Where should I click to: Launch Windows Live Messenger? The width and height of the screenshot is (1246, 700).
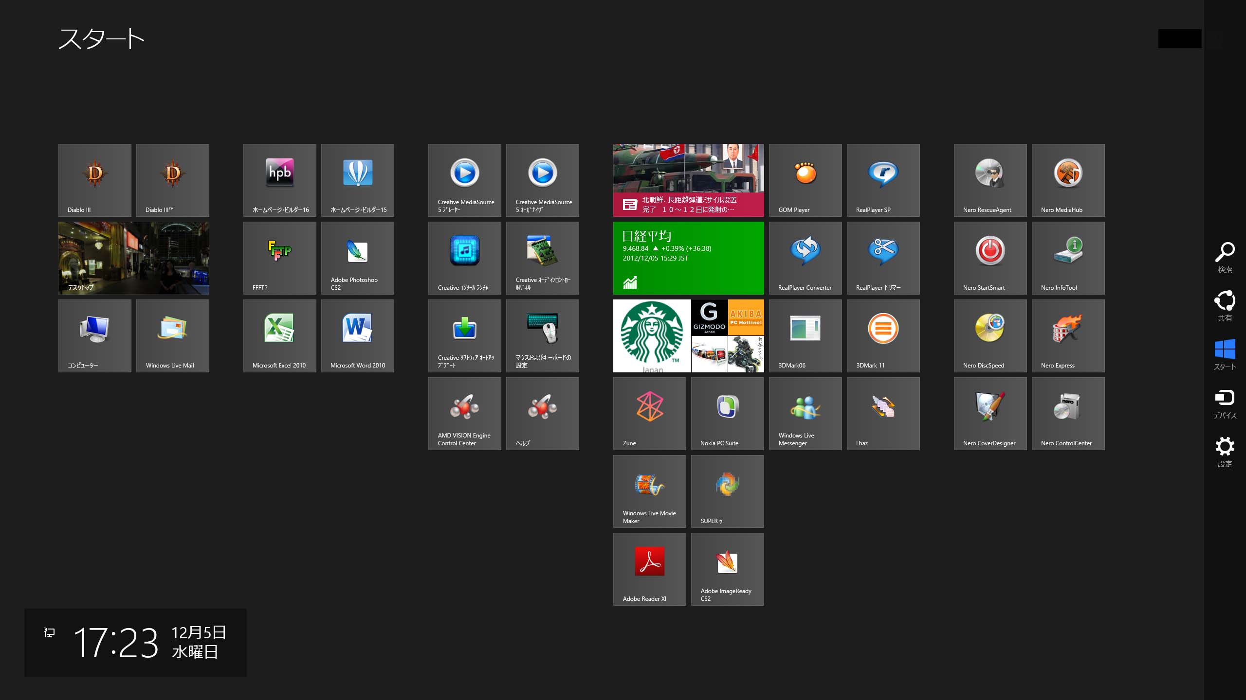pos(806,414)
